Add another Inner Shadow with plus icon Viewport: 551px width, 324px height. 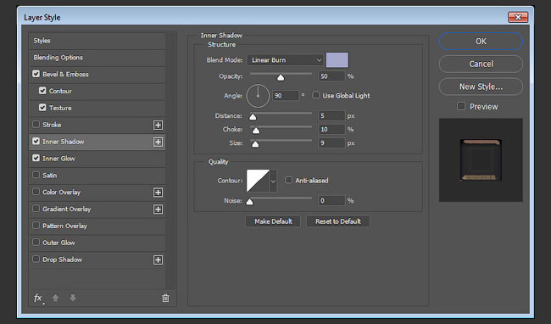click(159, 142)
